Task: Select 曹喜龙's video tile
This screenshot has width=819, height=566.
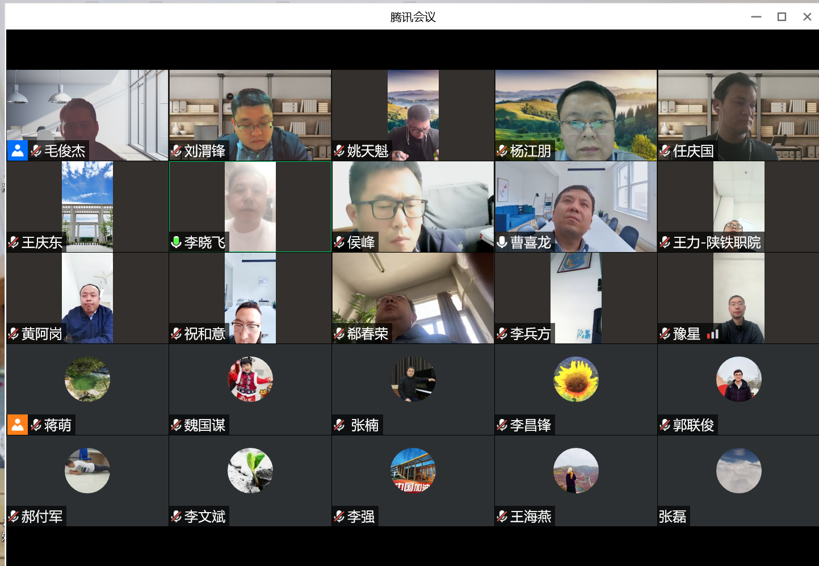Action: 576,207
